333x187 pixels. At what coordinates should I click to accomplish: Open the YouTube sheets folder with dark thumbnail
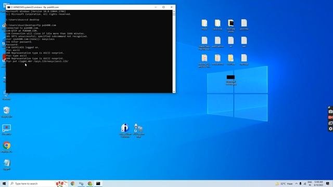(x=231, y=25)
